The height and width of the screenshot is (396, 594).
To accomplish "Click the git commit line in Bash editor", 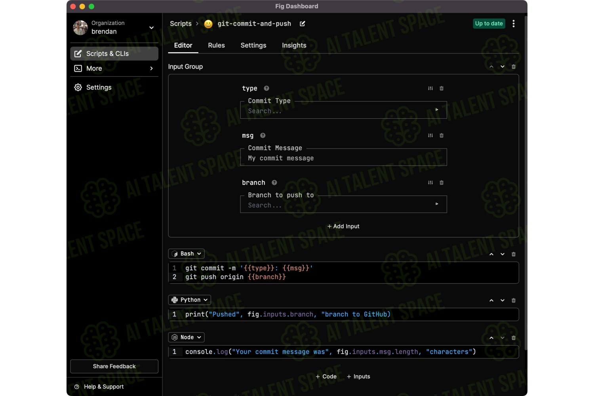I will tap(249, 268).
